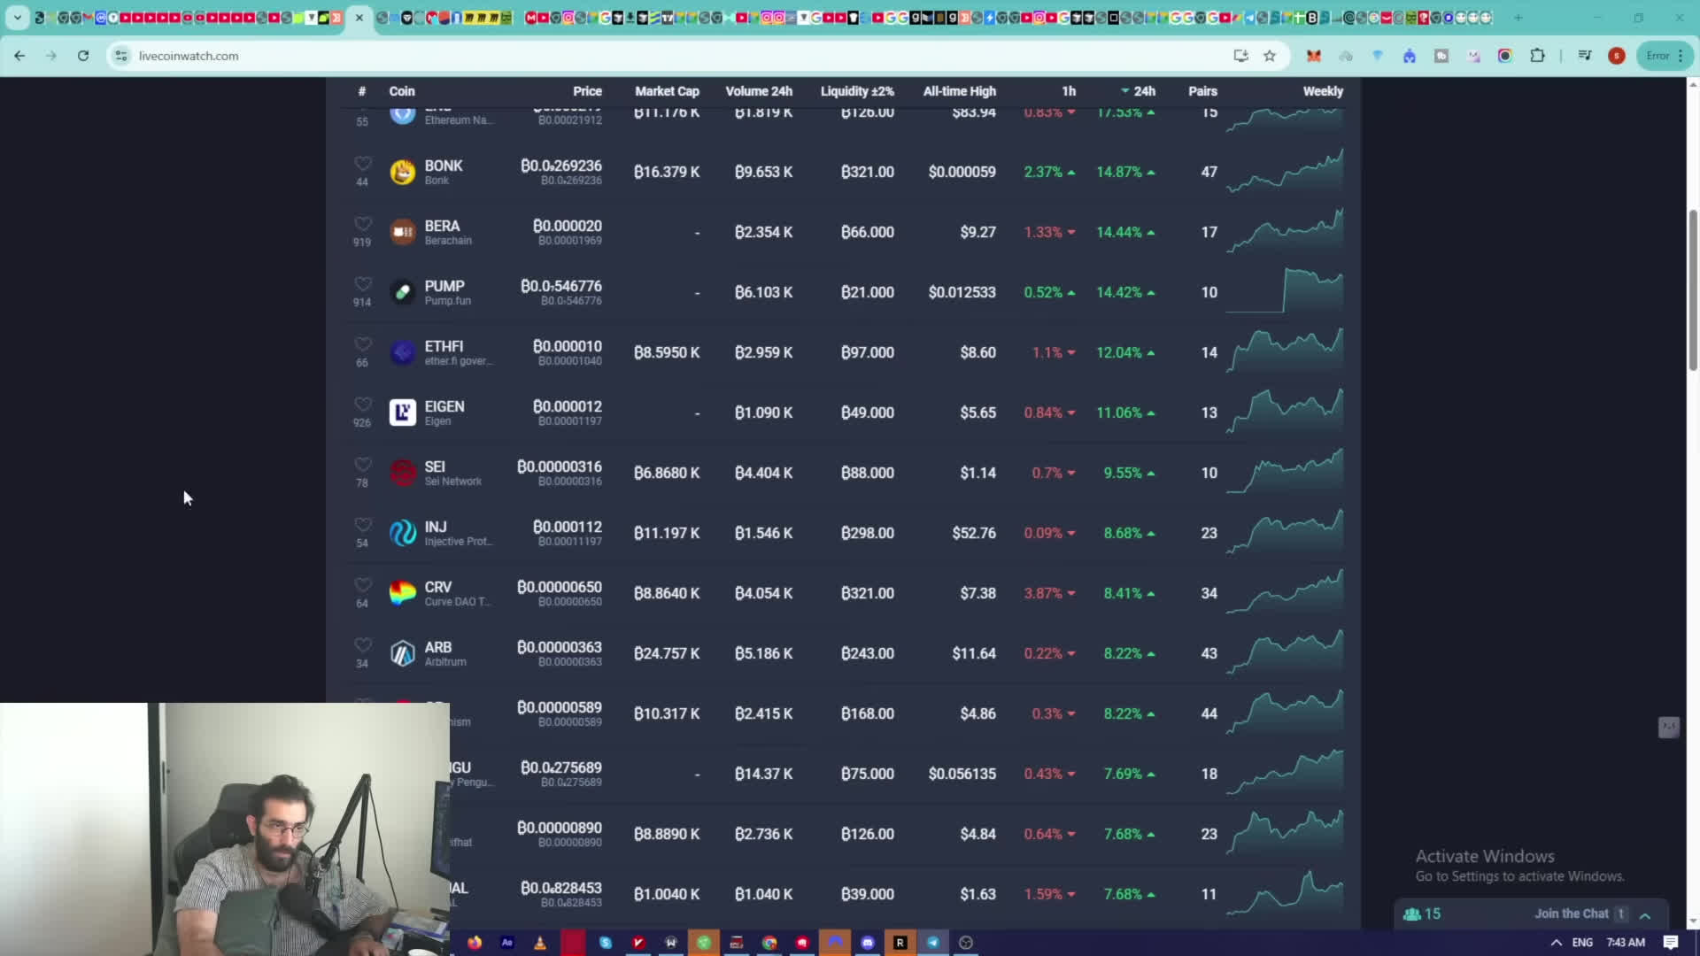The width and height of the screenshot is (1700, 956).
Task: Open CRV Curve DAO coin link
Action: [437, 587]
